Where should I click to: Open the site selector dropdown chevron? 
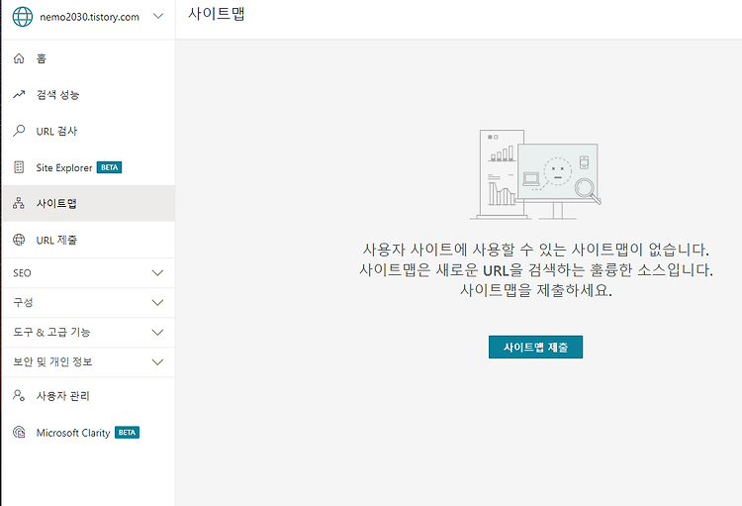click(x=158, y=16)
